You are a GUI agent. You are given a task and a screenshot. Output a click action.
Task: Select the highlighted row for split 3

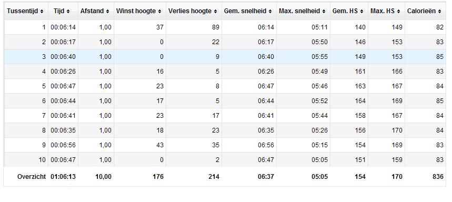[x=225, y=57]
